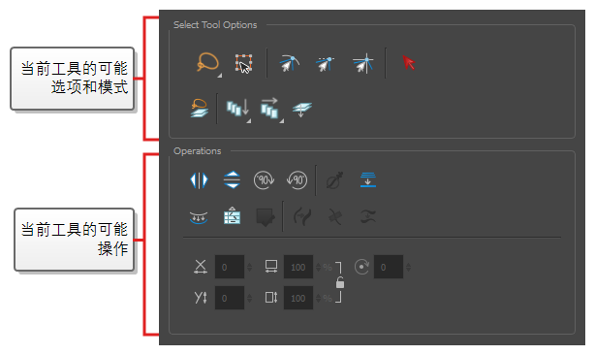Click the Width percentage stepper arrows
This screenshot has height=355, width=595.
click(318, 267)
